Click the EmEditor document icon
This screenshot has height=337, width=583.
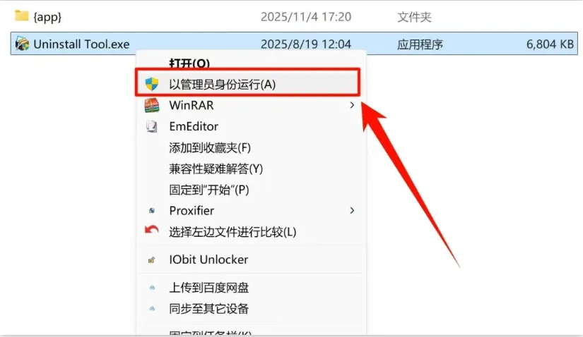[152, 127]
